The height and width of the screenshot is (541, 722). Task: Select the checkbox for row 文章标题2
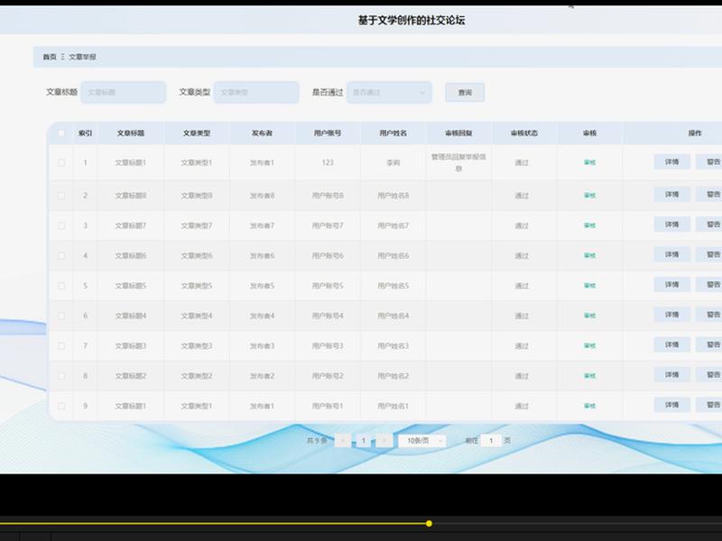pos(61,376)
